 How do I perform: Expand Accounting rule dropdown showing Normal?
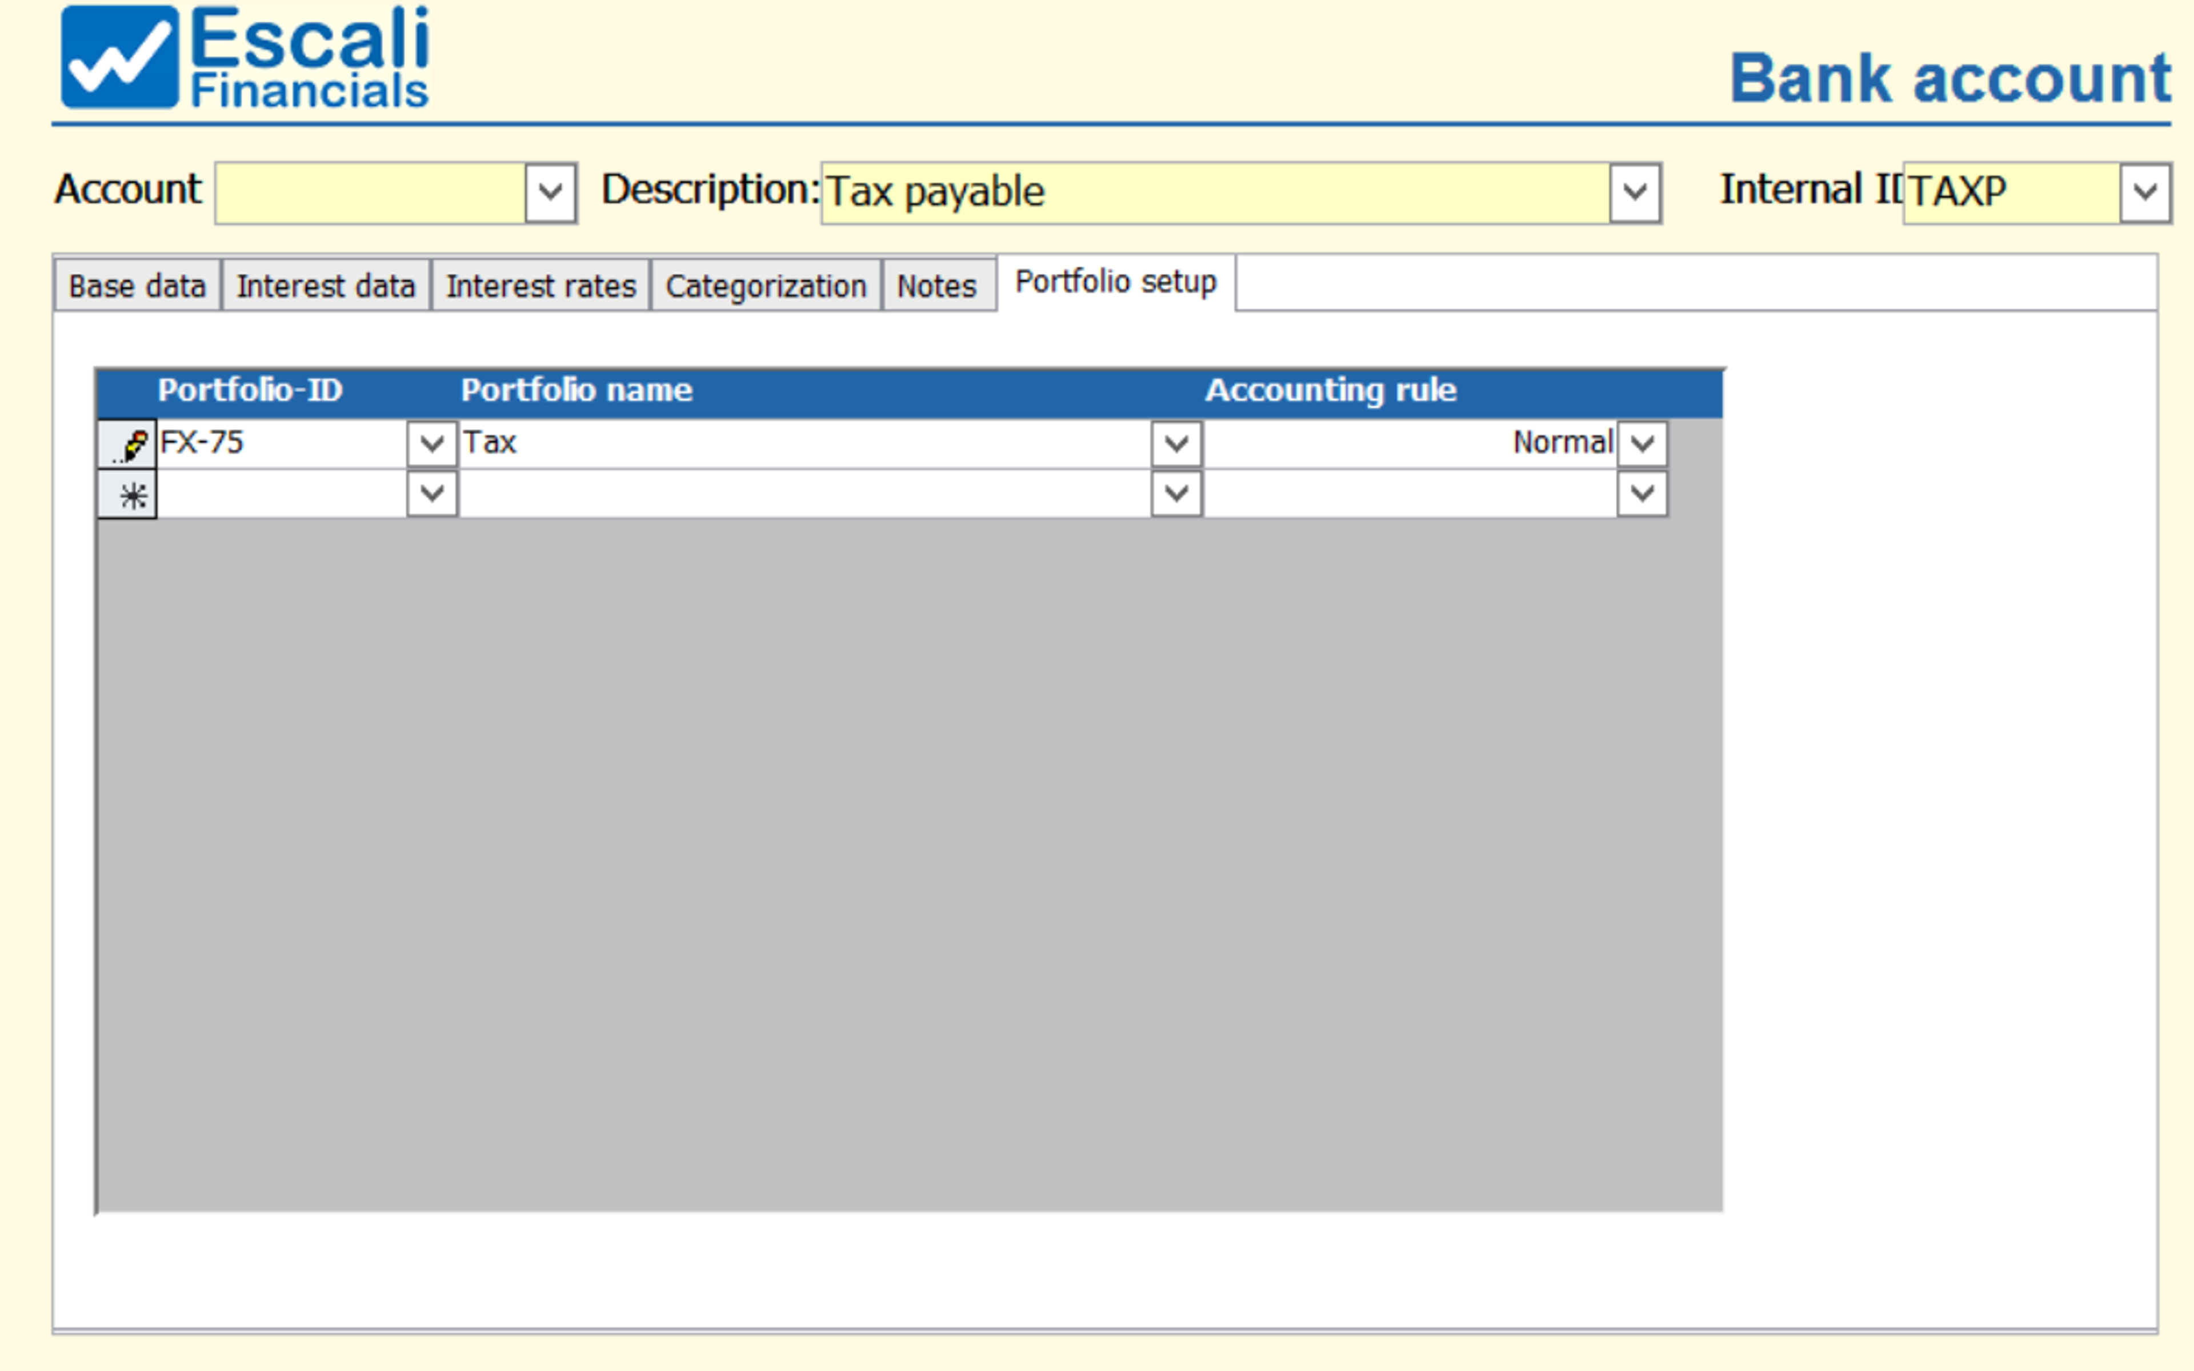[1641, 444]
